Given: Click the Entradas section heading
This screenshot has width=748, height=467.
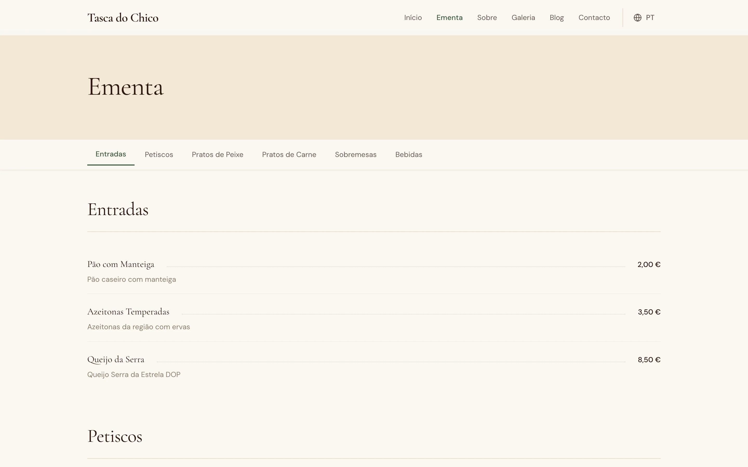Looking at the screenshot, I should (x=118, y=209).
